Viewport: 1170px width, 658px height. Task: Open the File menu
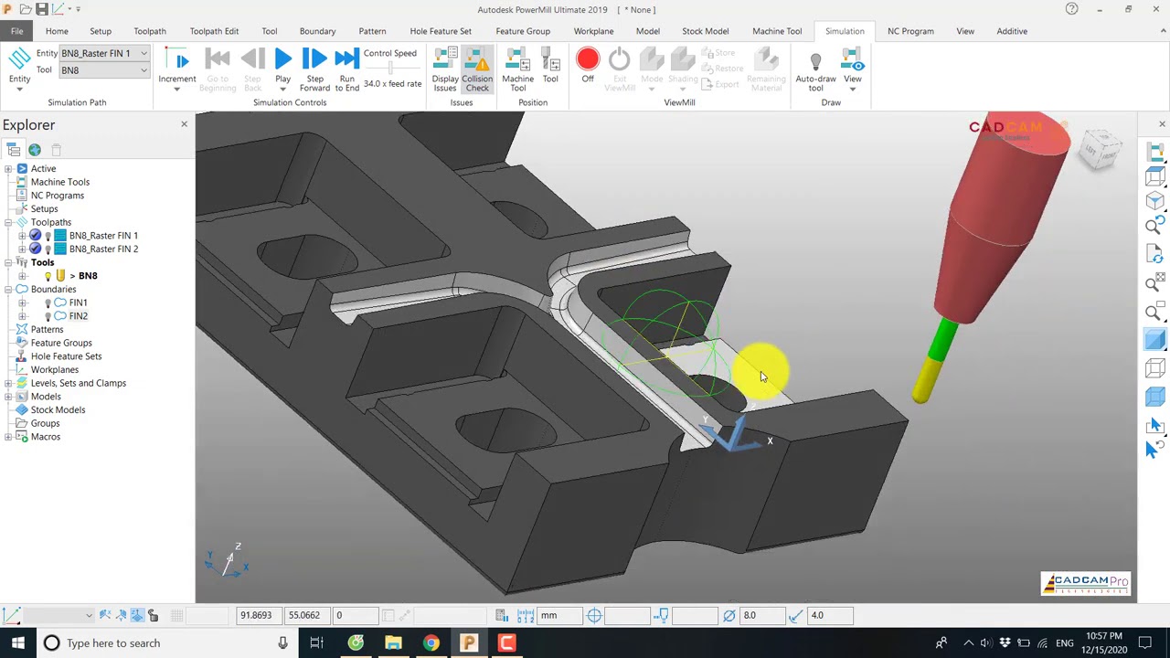tap(16, 31)
